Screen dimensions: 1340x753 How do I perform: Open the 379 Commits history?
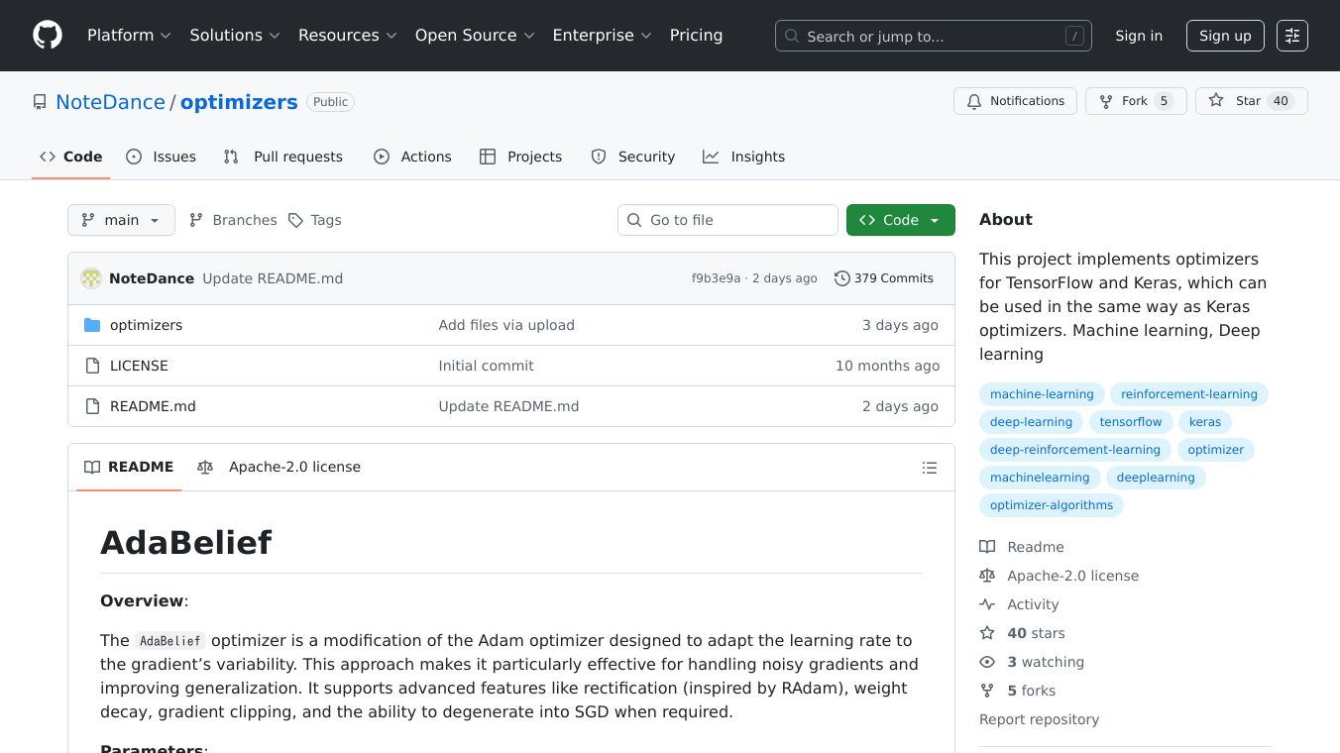883,278
